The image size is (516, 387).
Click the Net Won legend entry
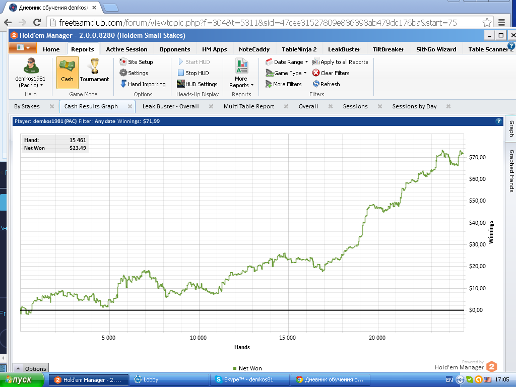247,368
